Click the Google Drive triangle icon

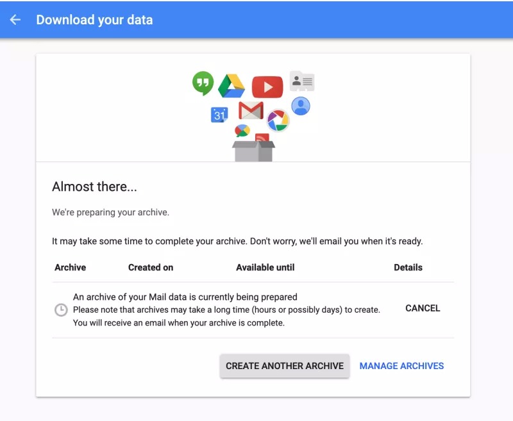231,86
